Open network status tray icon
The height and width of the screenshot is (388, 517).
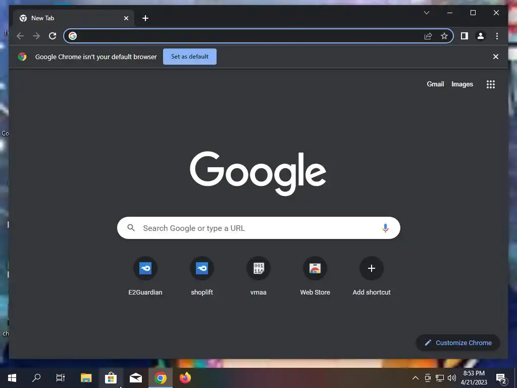pyautogui.click(x=440, y=378)
